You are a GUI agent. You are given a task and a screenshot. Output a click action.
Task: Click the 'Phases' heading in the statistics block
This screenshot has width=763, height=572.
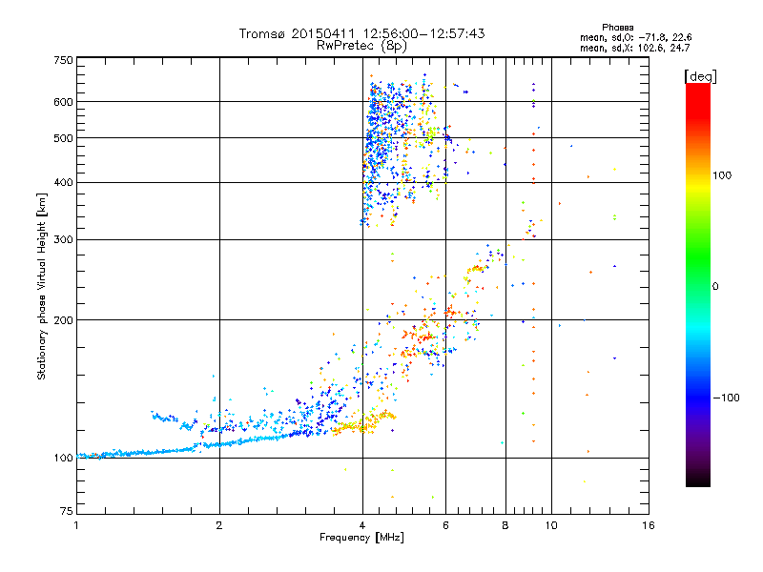point(617,28)
